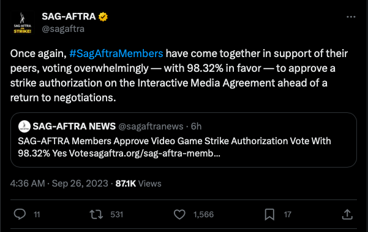368x232 pixels.
Task: Open SAG-AFTRA display name profile
Action: pos(69,17)
